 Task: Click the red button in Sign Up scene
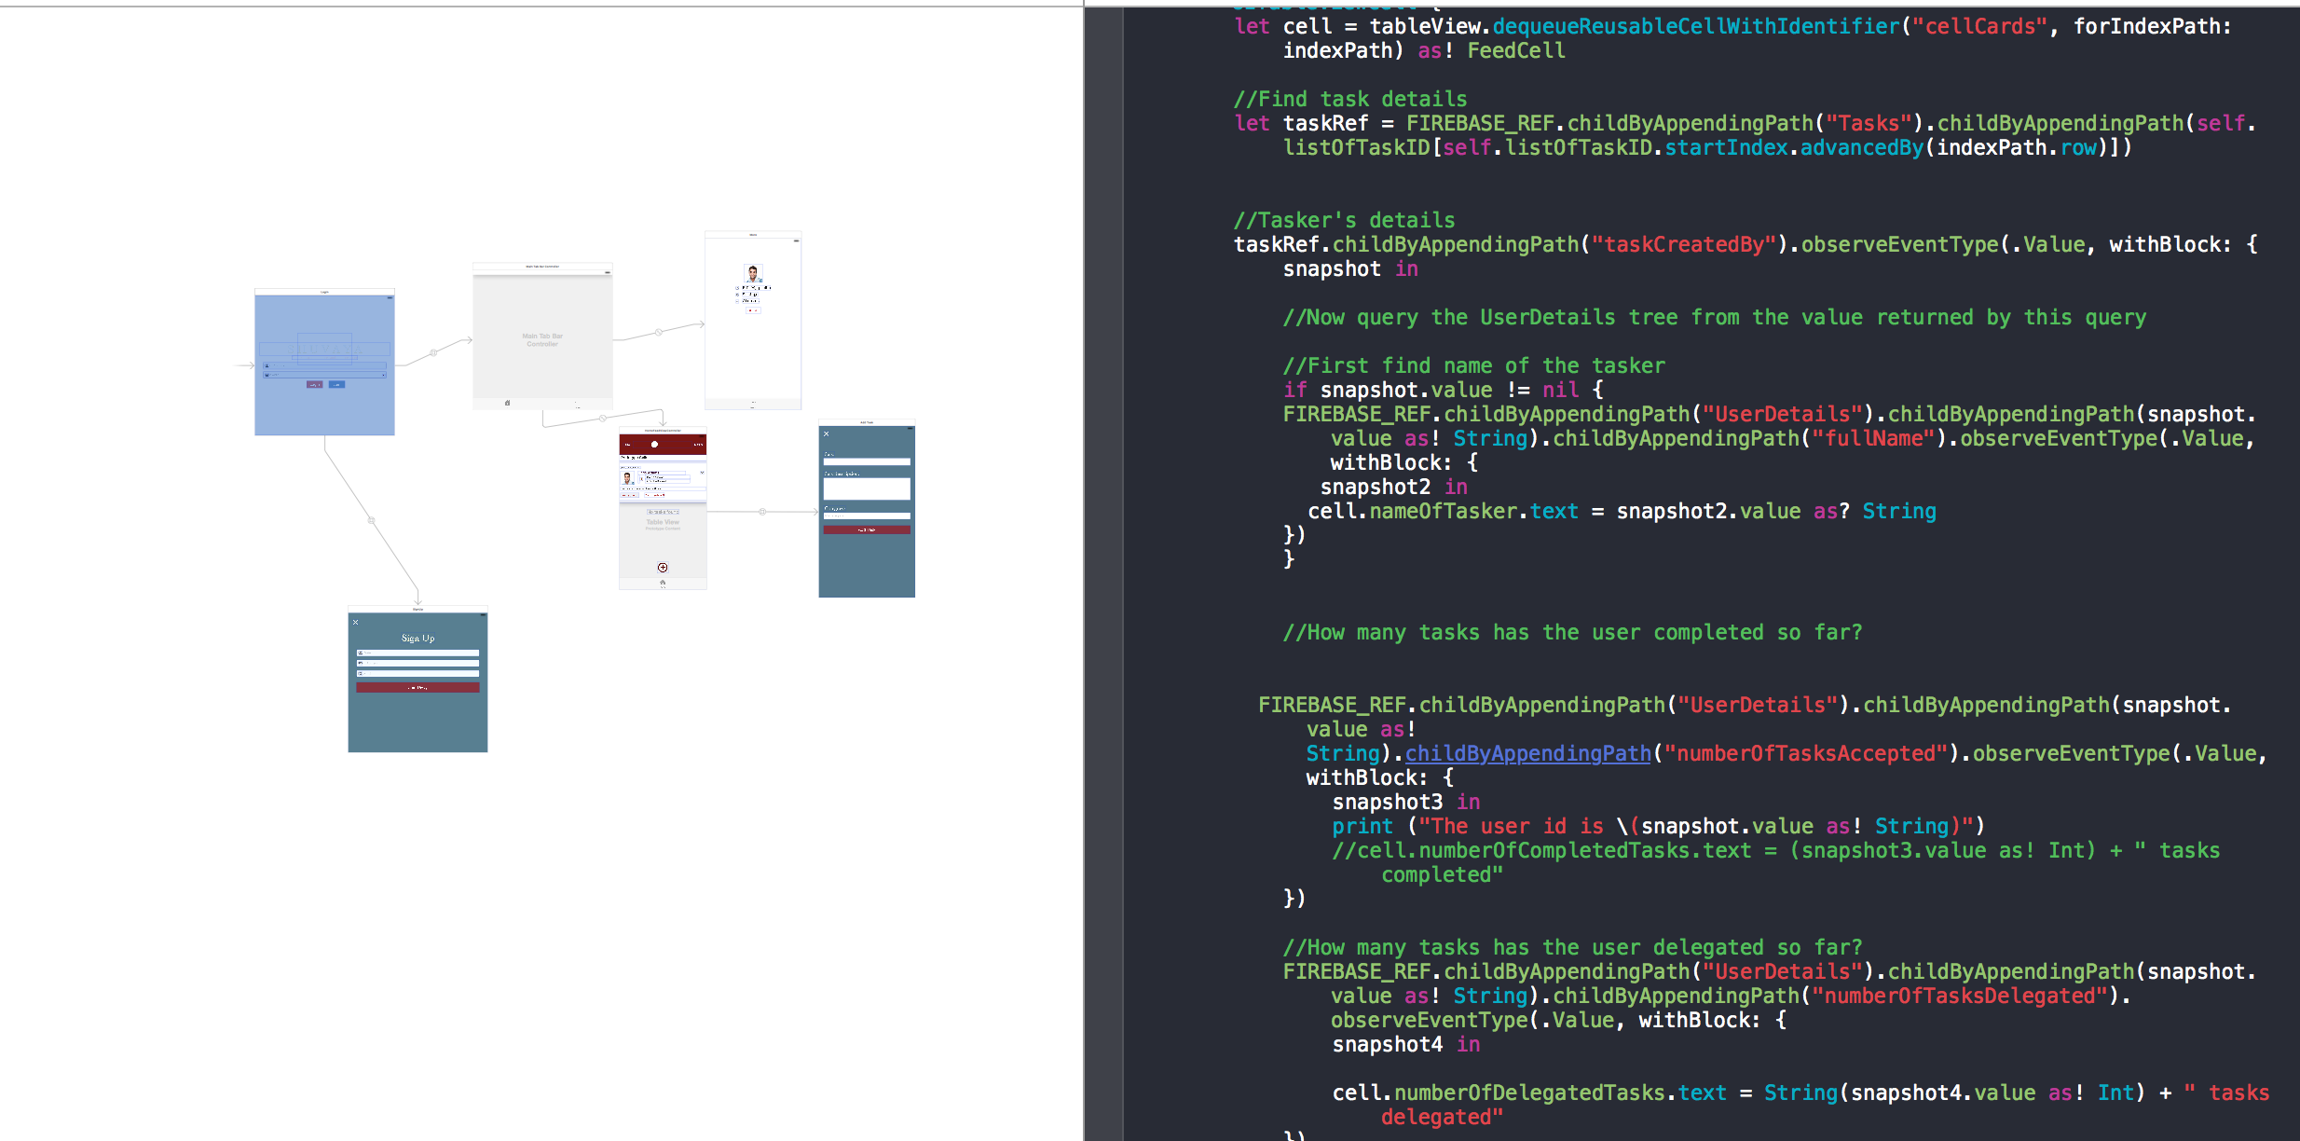[x=418, y=687]
